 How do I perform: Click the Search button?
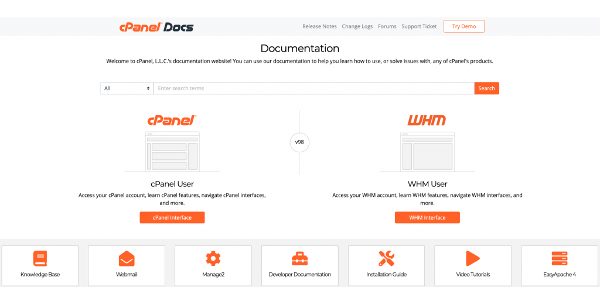[x=487, y=88]
